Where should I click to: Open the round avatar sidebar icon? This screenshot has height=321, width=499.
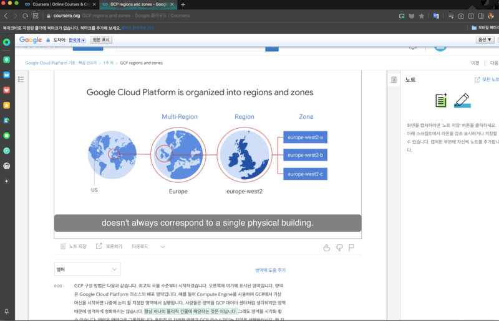pyautogui.click(x=6, y=166)
